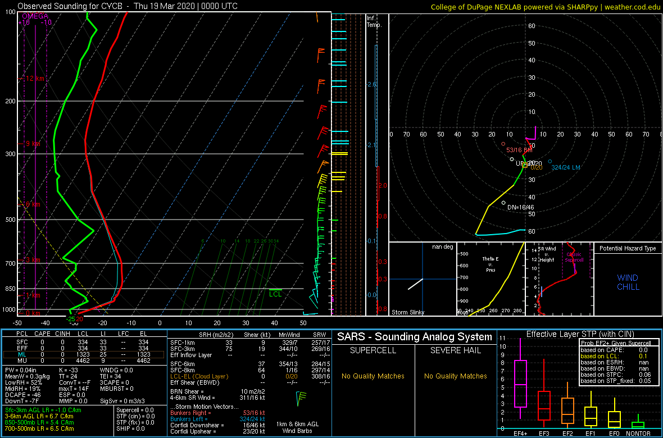This screenshot has width=663, height=438.
Task: Select the EFF parcel row
Action: coord(84,348)
